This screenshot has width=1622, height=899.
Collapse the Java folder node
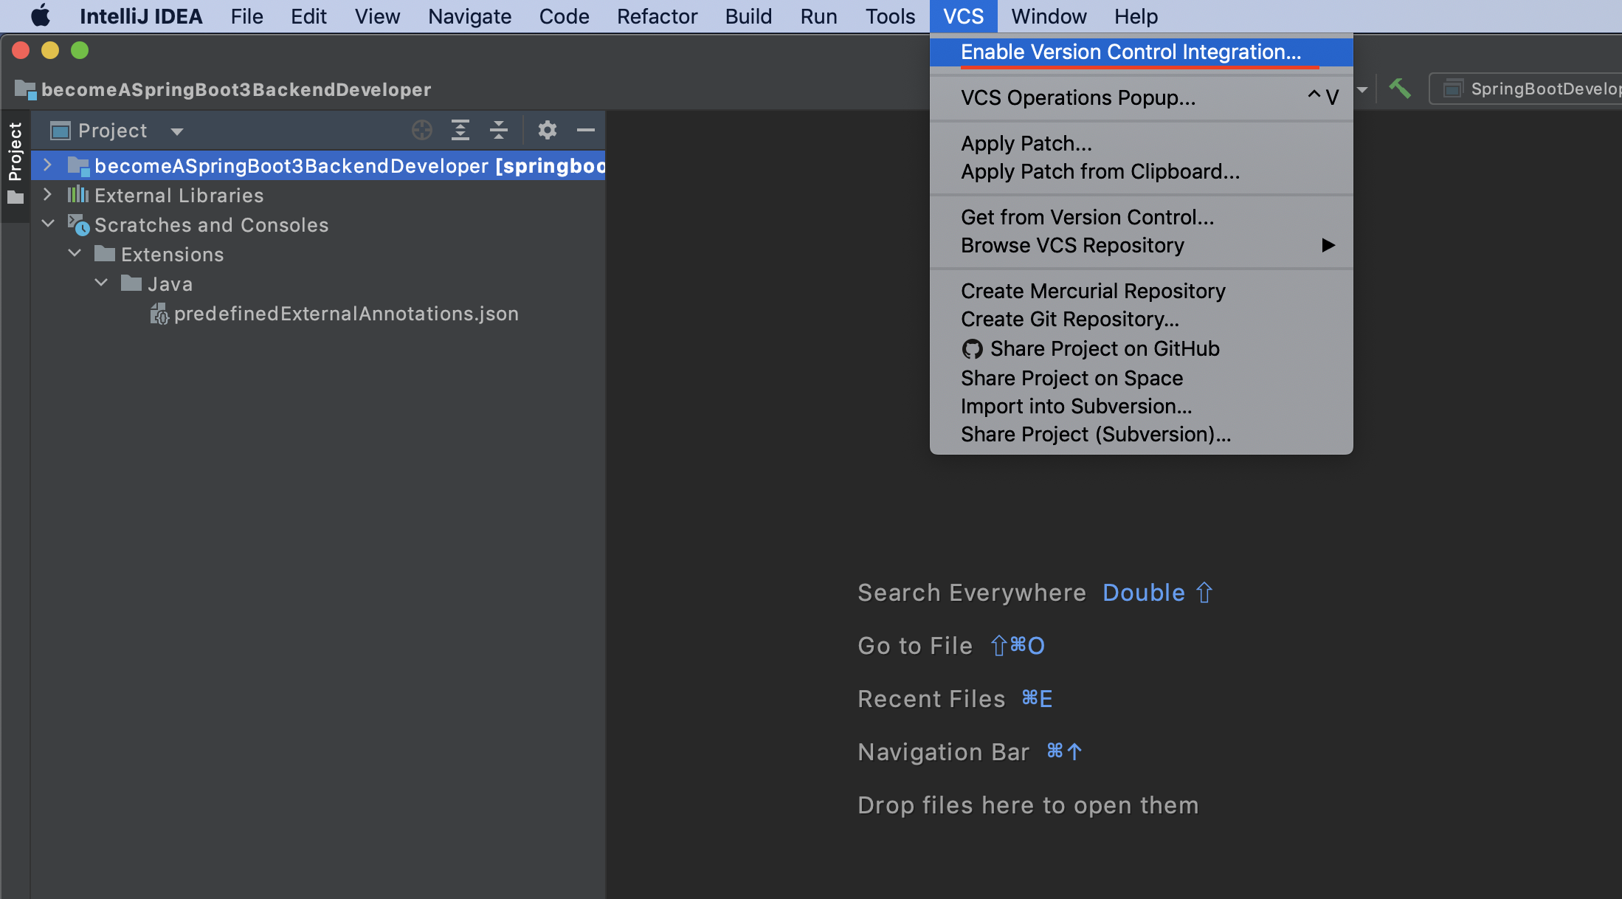point(101,283)
